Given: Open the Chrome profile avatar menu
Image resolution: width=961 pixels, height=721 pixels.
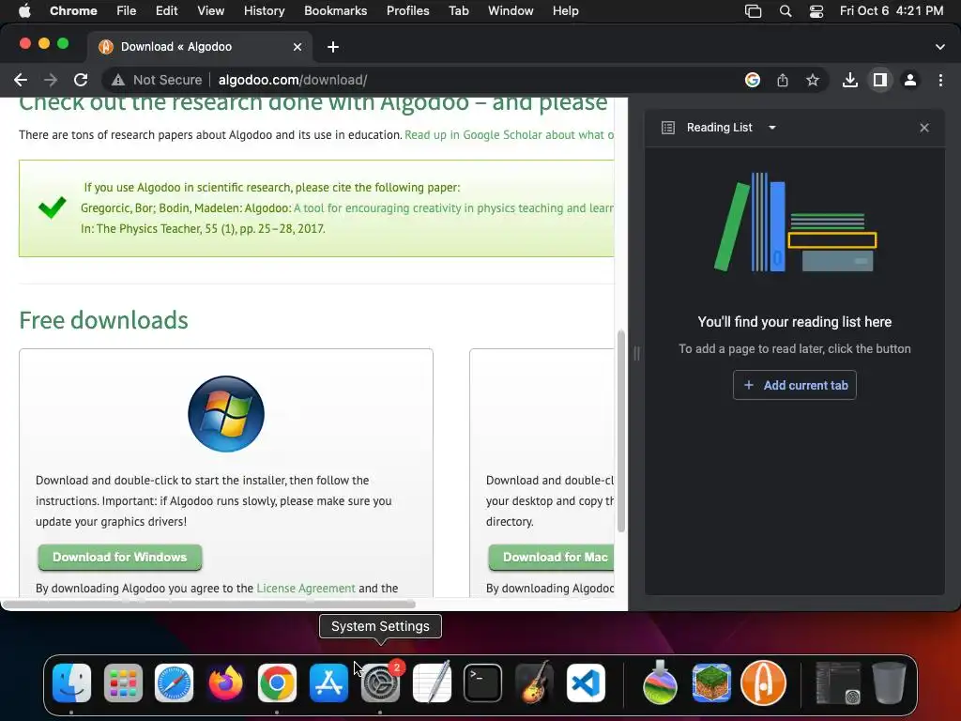Looking at the screenshot, I should (910, 80).
